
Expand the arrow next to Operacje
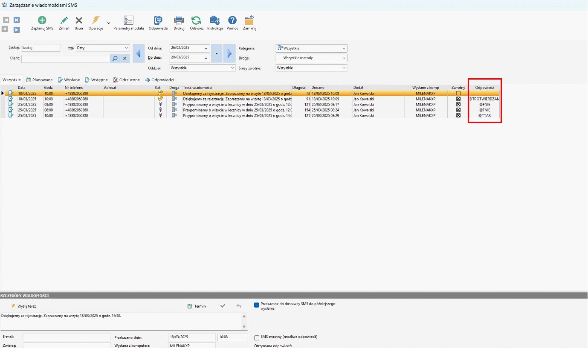(108, 23)
